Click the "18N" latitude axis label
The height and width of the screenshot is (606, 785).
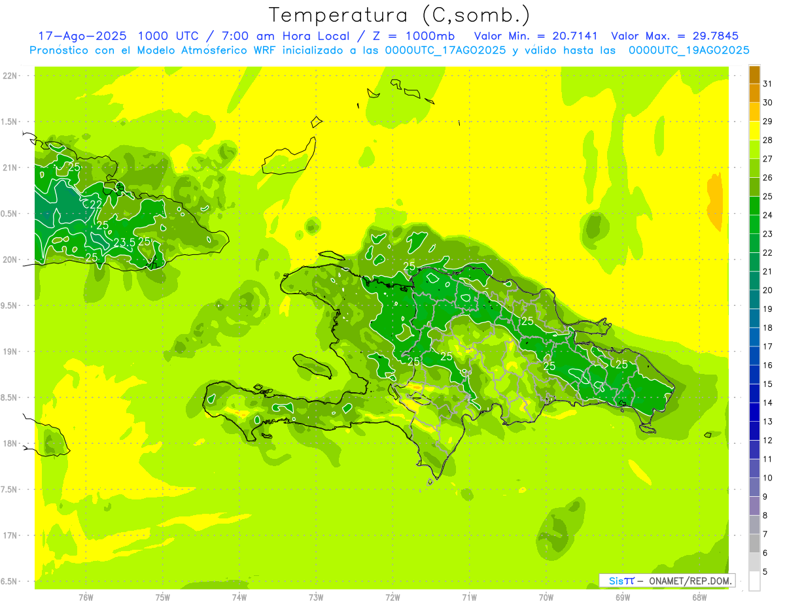(x=10, y=443)
